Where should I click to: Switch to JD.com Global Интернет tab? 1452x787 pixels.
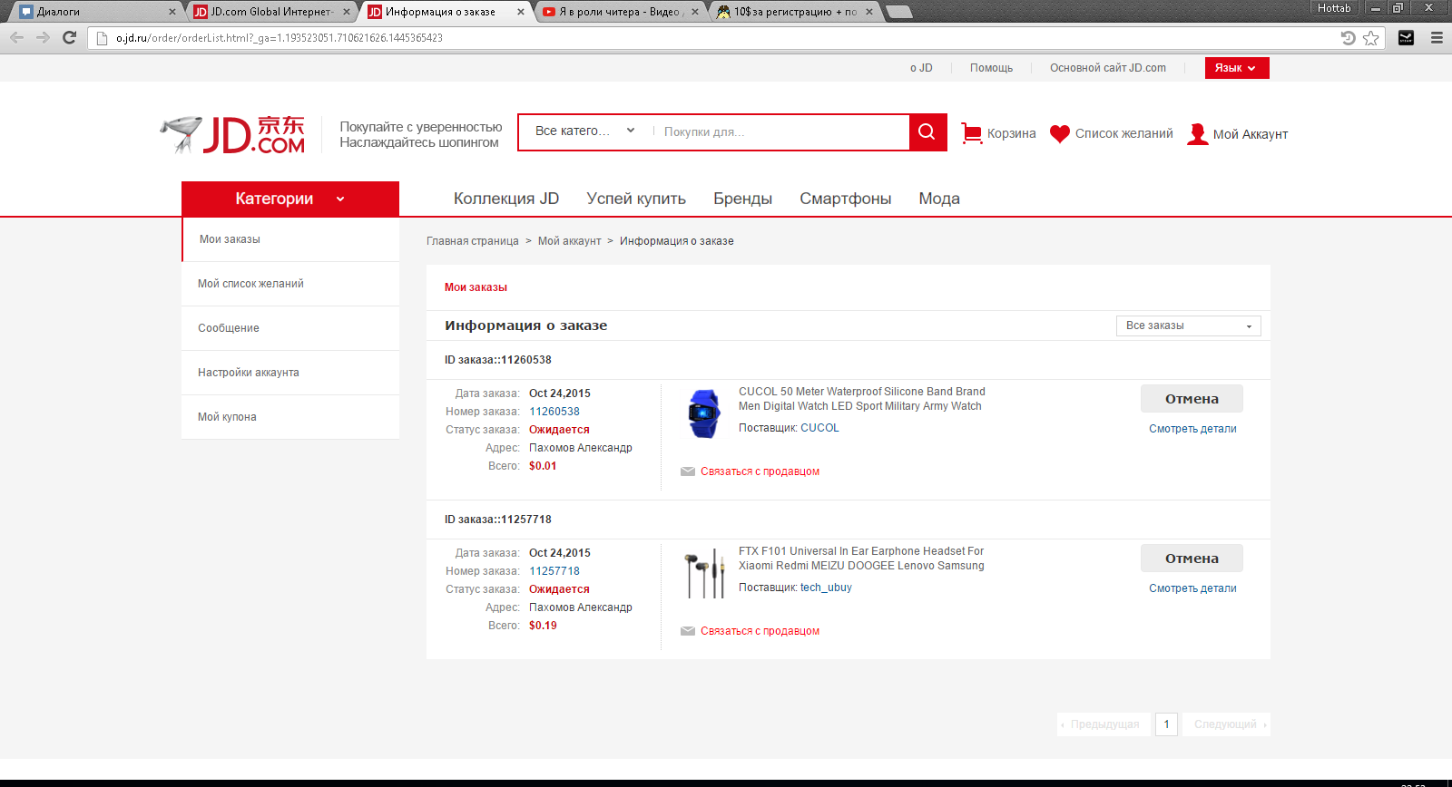pos(272,12)
